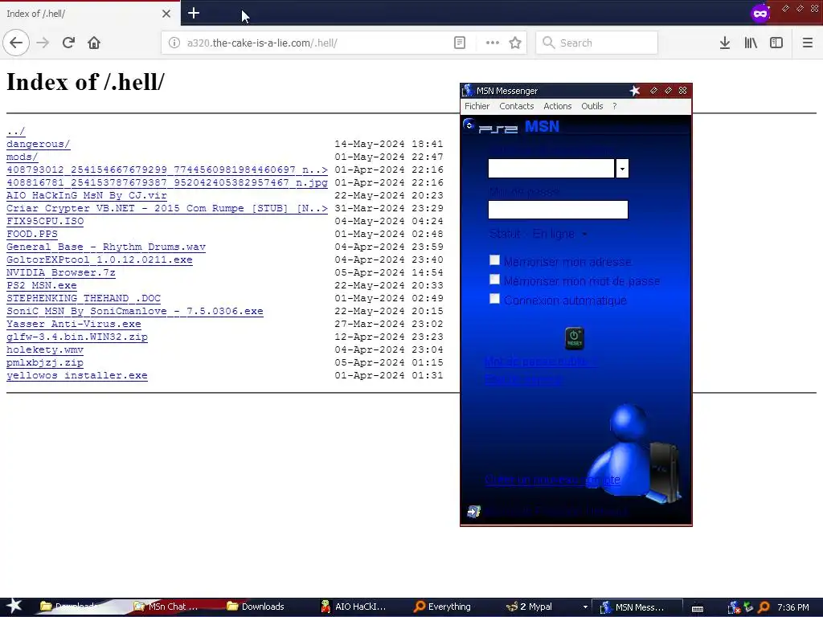
Task: Enable Connexion automatique checkbox
Action: point(494,299)
